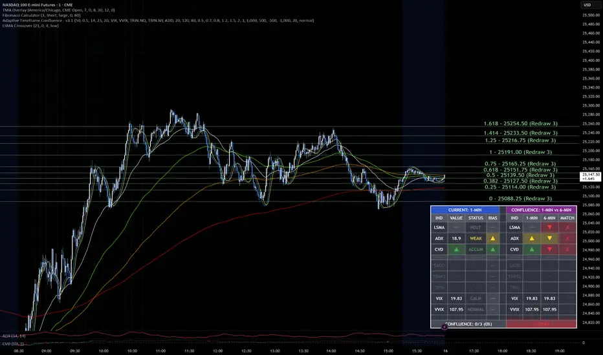
Task: Click the BIAS column header
Action: click(492, 218)
